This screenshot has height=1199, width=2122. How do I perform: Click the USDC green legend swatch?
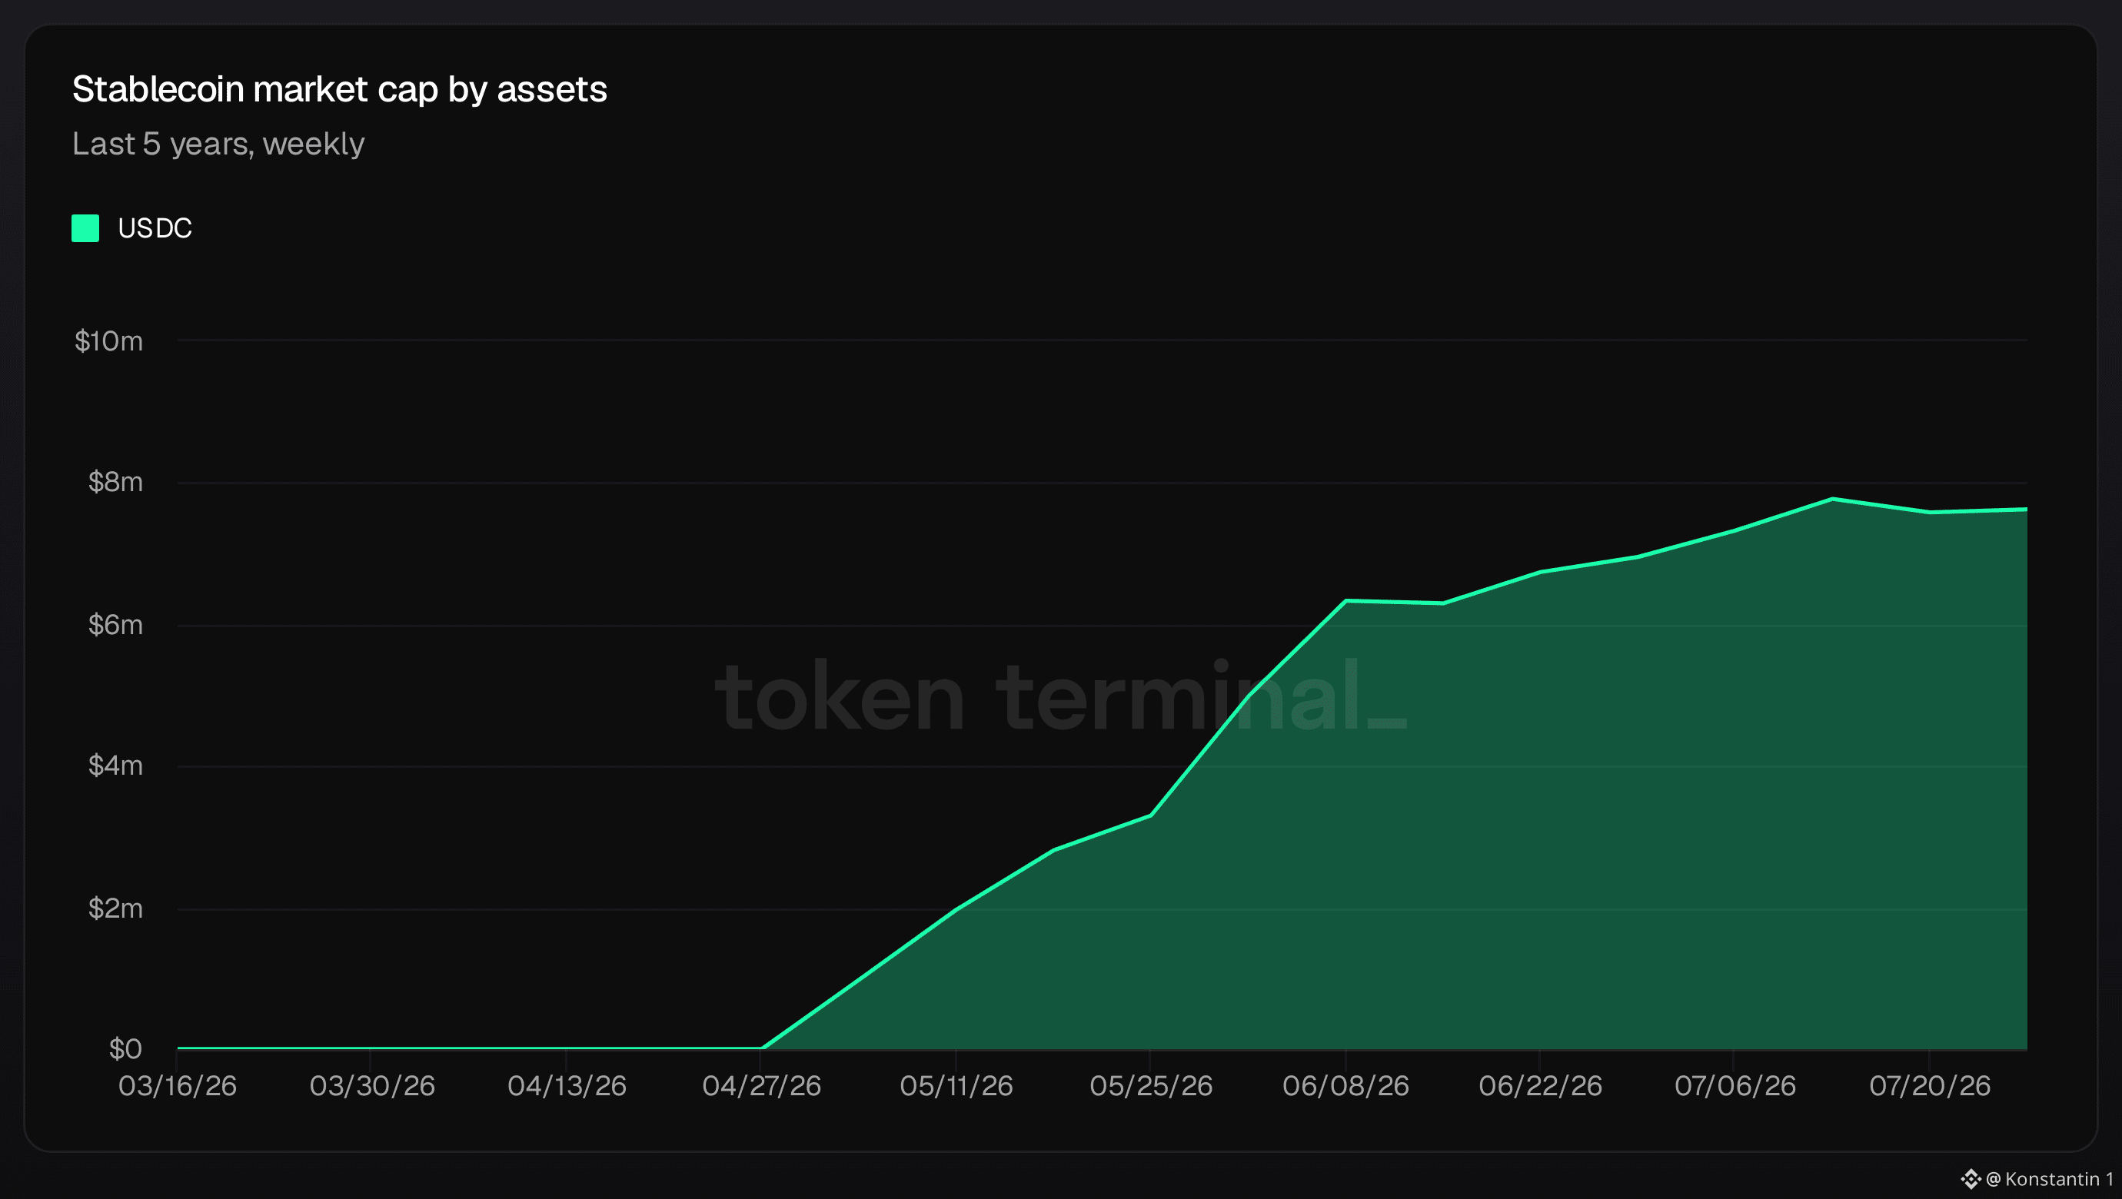[85, 228]
